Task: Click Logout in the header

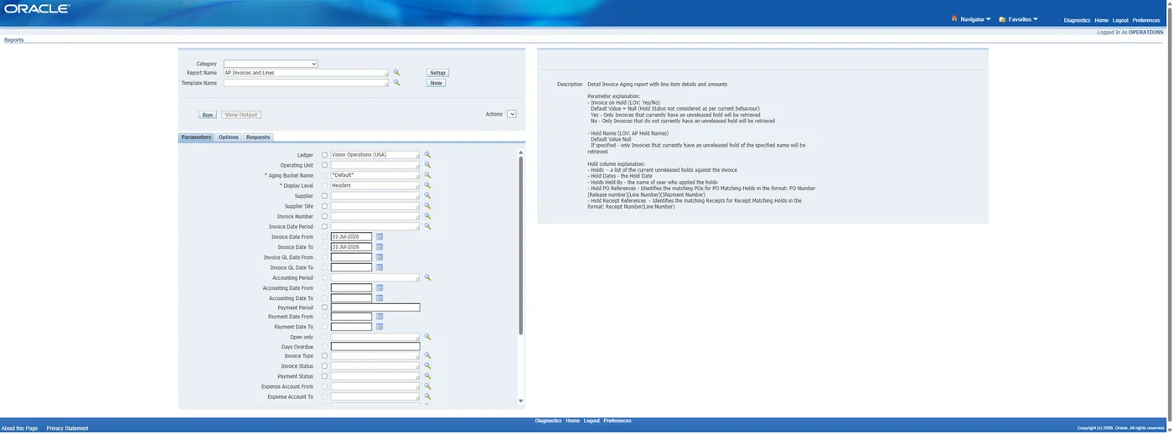Action: pyautogui.click(x=1120, y=20)
